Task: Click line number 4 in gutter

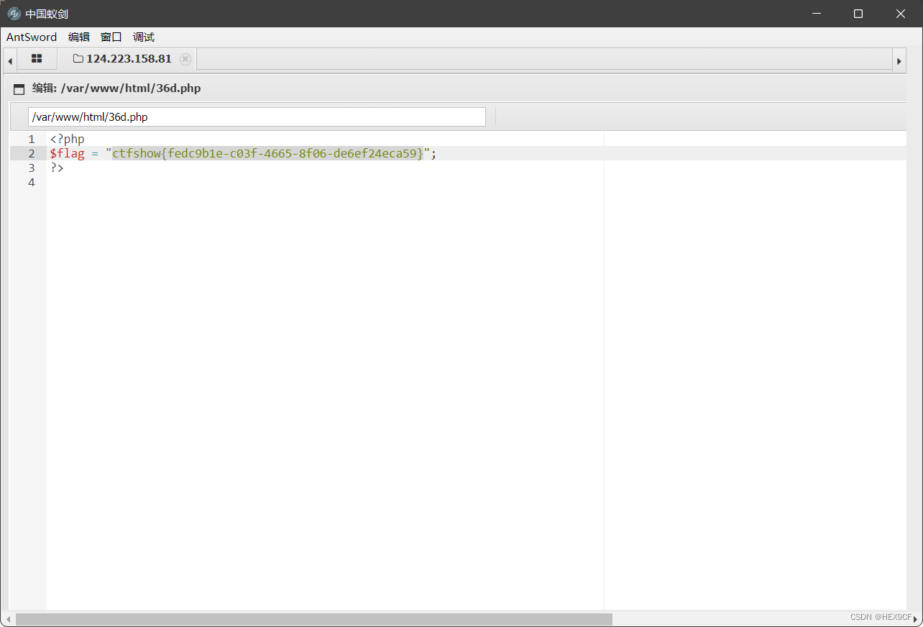Action: [31, 182]
